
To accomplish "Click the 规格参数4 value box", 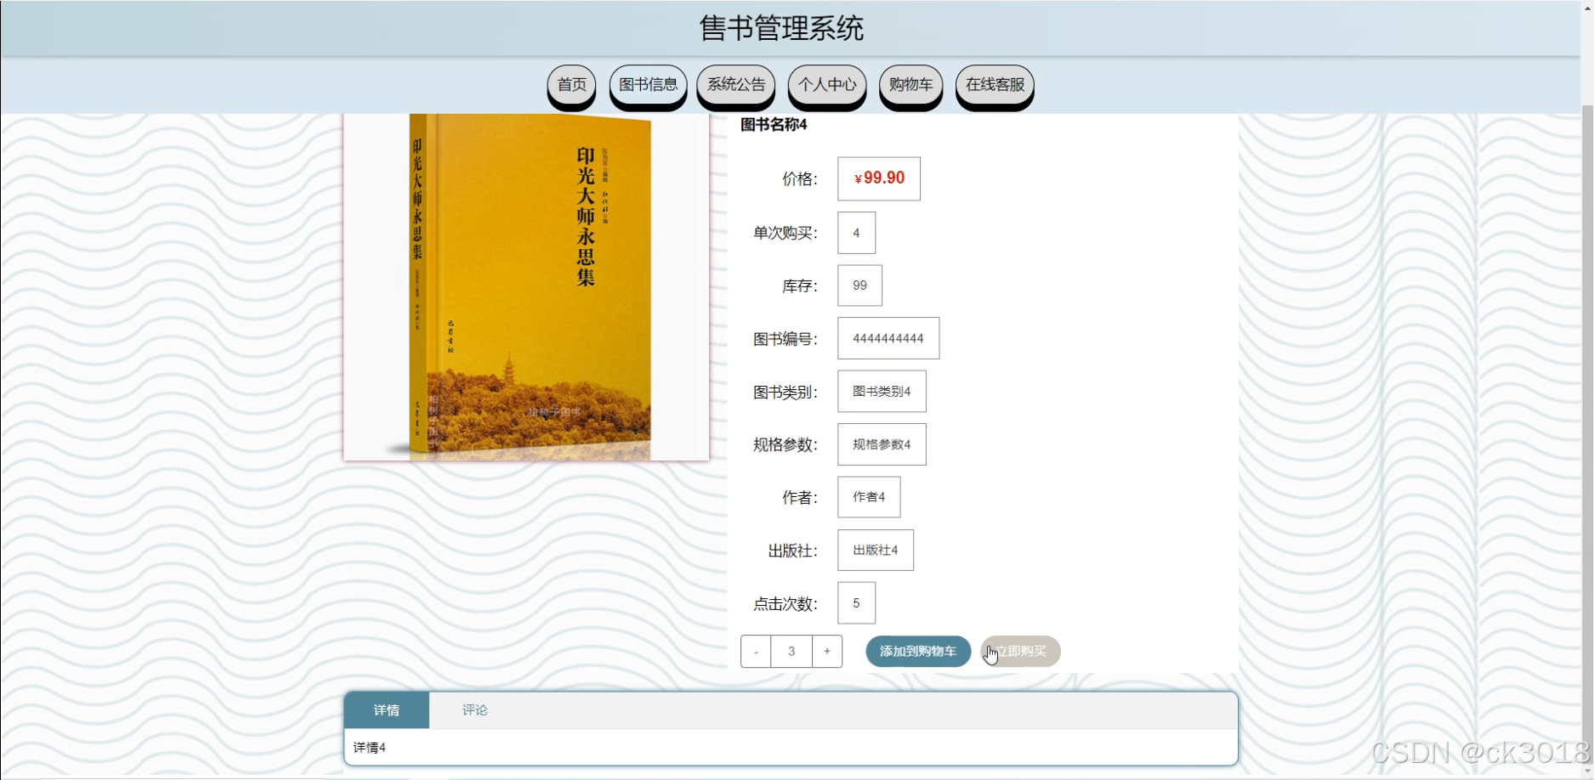I will (882, 444).
